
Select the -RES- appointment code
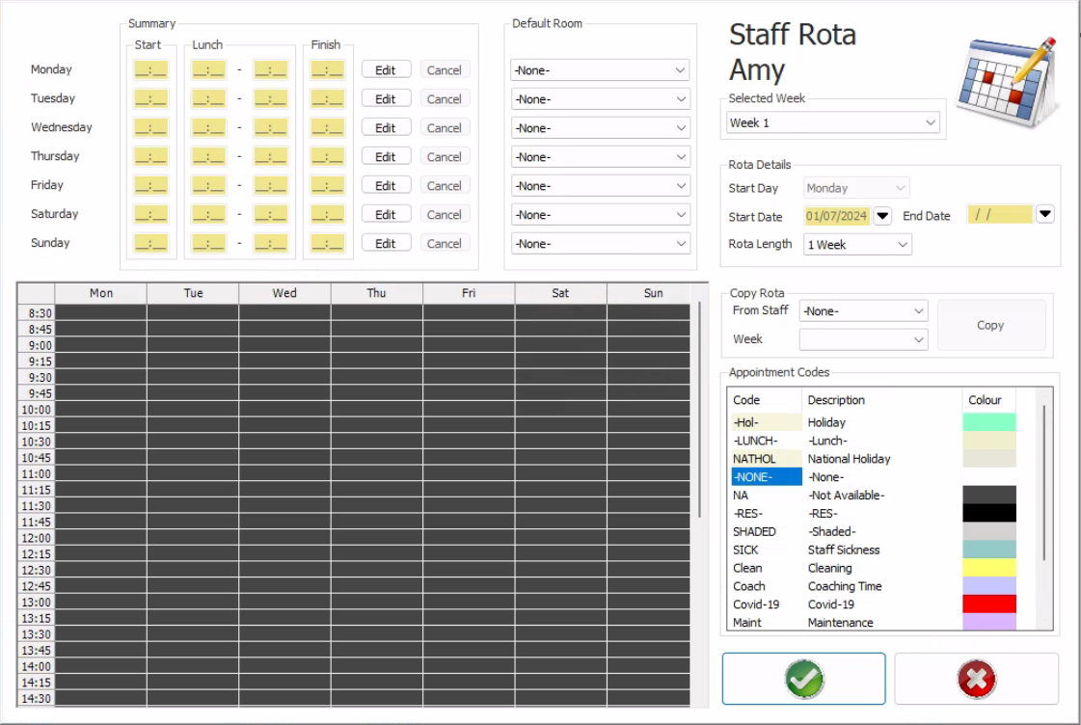[x=766, y=514]
